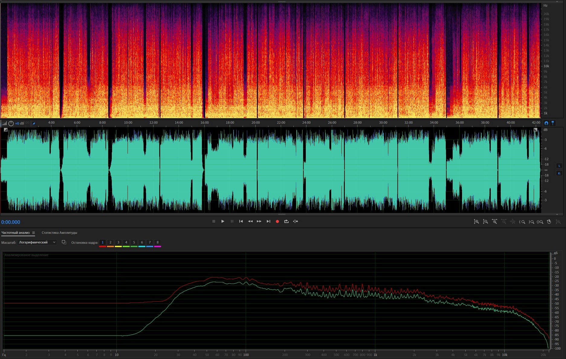Zoom out amplitude icon

click(485, 222)
